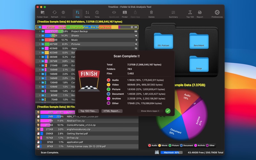Open the Report printer icon
Image resolution: width=256 pixels, height=160 pixels.
tap(200, 12)
